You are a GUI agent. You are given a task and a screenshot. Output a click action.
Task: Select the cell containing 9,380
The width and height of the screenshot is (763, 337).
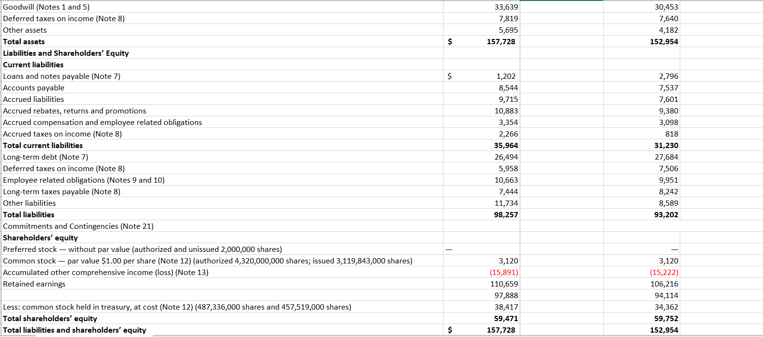pos(642,111)
